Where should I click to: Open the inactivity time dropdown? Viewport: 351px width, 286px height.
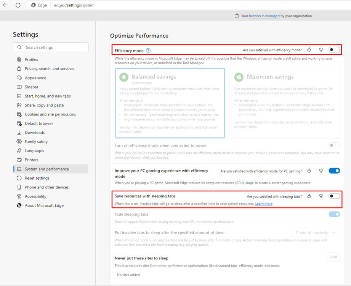point(316,232)
